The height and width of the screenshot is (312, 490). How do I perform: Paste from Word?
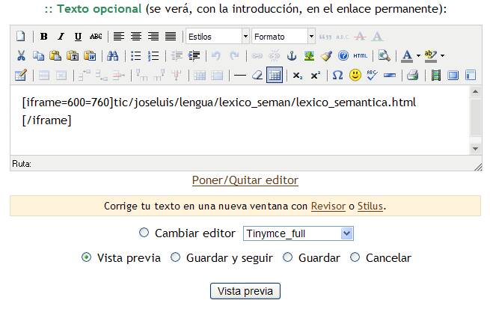90,56
